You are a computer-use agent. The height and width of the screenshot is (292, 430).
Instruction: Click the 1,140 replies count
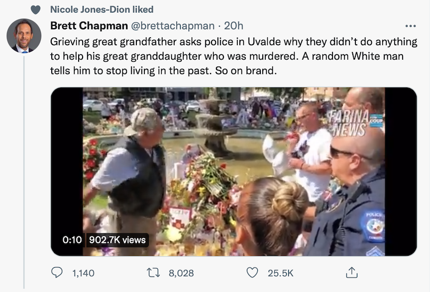click(x=83, y=273)
